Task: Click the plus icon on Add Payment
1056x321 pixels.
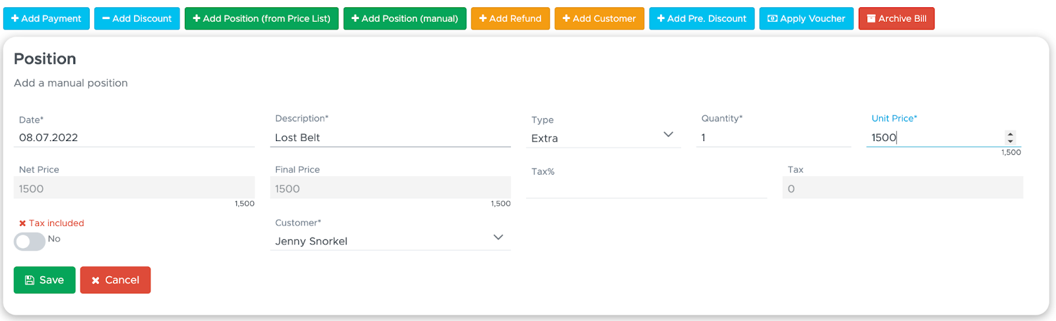Action: pyautogui.click(x=15, y=18)
